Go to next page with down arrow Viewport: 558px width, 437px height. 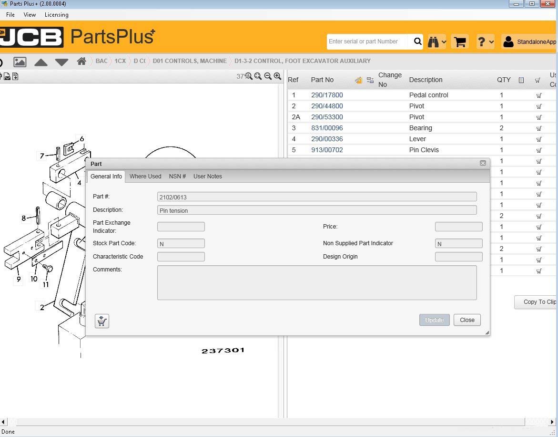click(61, 62)
